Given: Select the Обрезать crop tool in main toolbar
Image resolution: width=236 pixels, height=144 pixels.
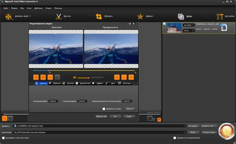Looking at the screenshot, I should pyautogui.click(x=99, y=16).
